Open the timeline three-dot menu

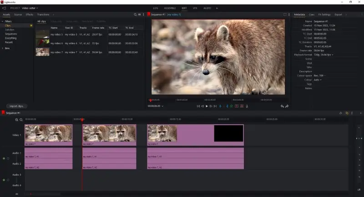point(352,113)
